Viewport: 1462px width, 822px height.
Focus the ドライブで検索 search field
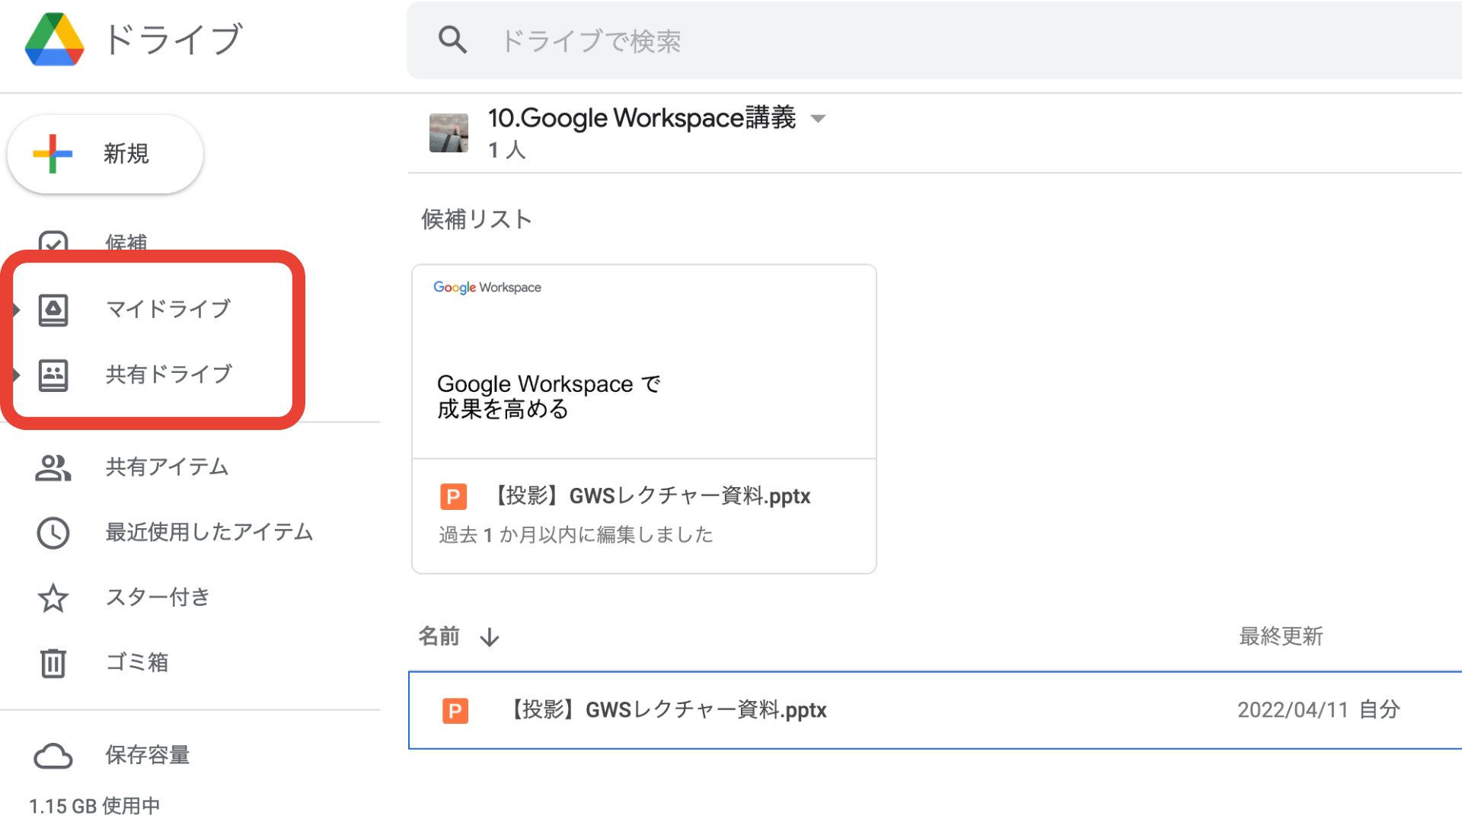[934, 40]
